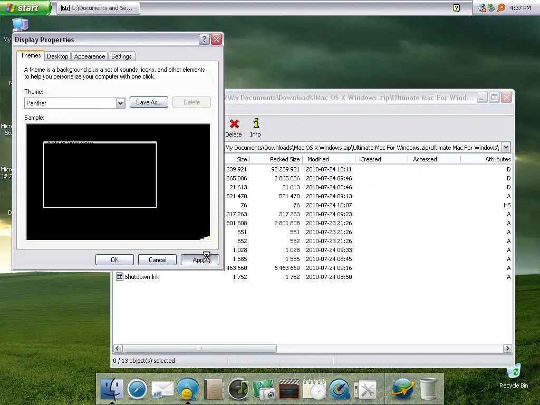Click the safely remove hardware tray icon
The image size is (540, 405).
click(x=491, y=7)
